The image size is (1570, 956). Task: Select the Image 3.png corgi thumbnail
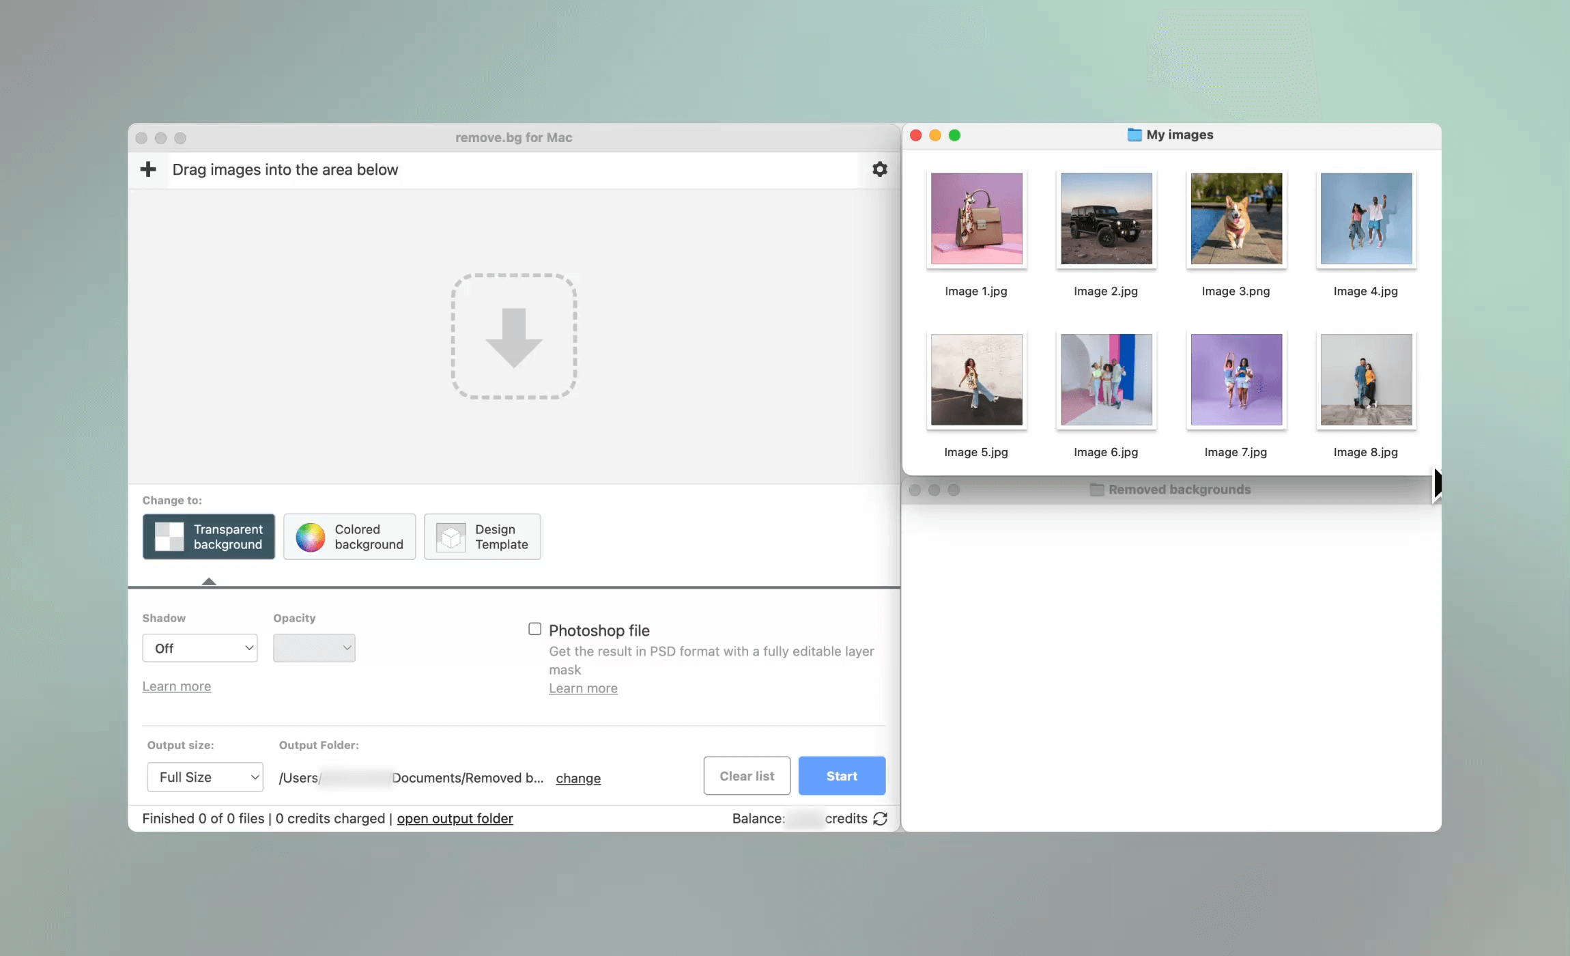click(1236, 219)
